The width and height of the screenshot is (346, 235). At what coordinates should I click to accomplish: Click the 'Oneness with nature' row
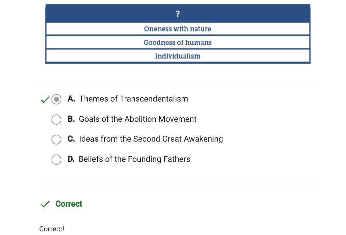[x=178, y=29]
